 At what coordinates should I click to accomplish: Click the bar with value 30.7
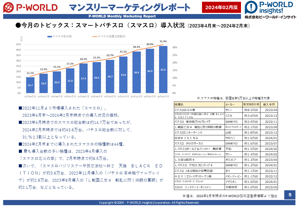(x=110, y=76)
